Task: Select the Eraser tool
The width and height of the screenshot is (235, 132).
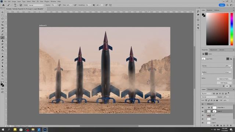Action: click(3, 47)
